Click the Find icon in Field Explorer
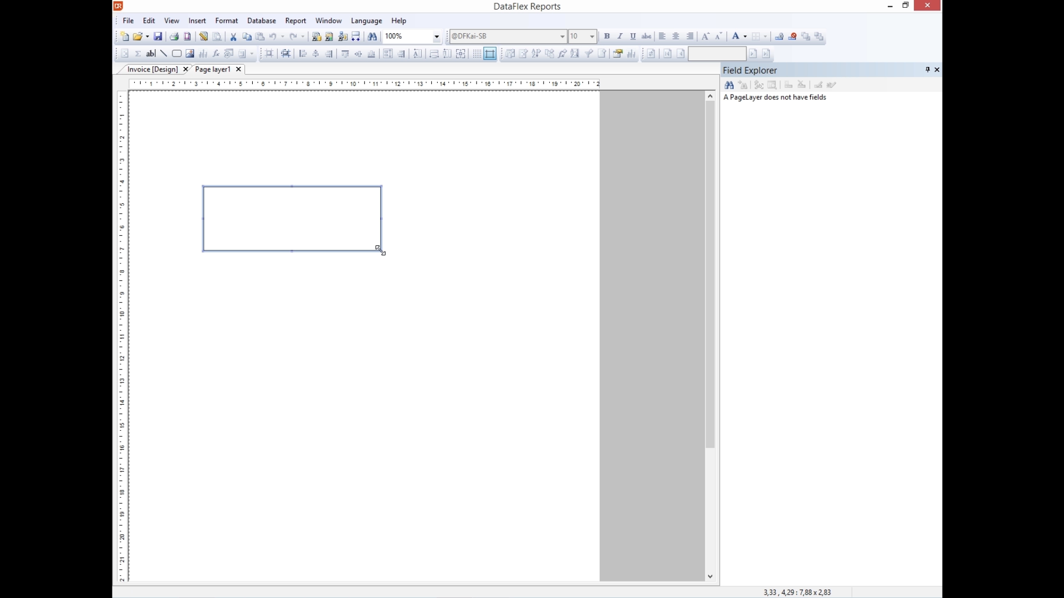 click(x=729, y=85)
